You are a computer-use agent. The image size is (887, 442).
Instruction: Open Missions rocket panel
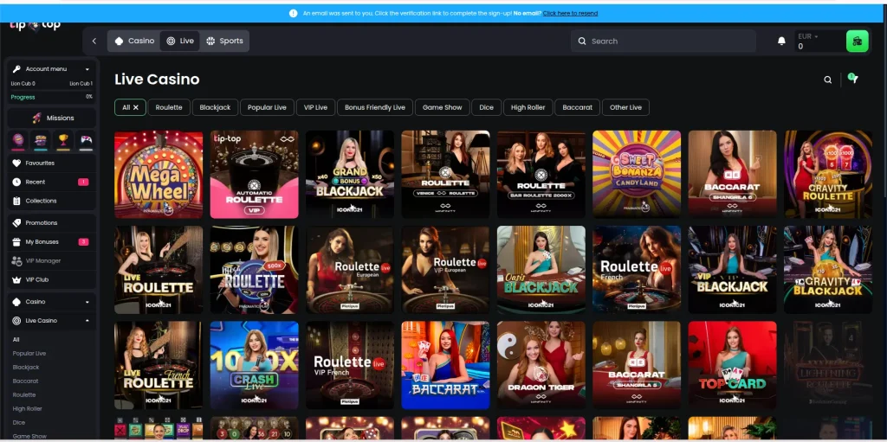coord(51,118)
